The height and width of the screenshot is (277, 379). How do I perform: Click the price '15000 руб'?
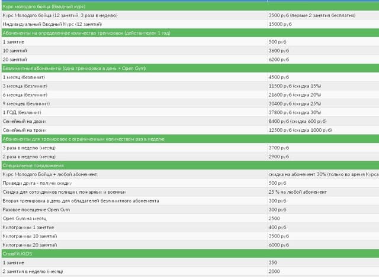tap(280, 24)
